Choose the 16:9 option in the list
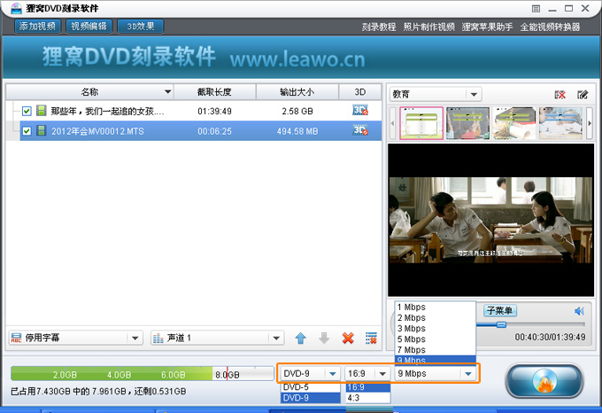The width and height of the screenshot is (602, 413). [367, 387]
